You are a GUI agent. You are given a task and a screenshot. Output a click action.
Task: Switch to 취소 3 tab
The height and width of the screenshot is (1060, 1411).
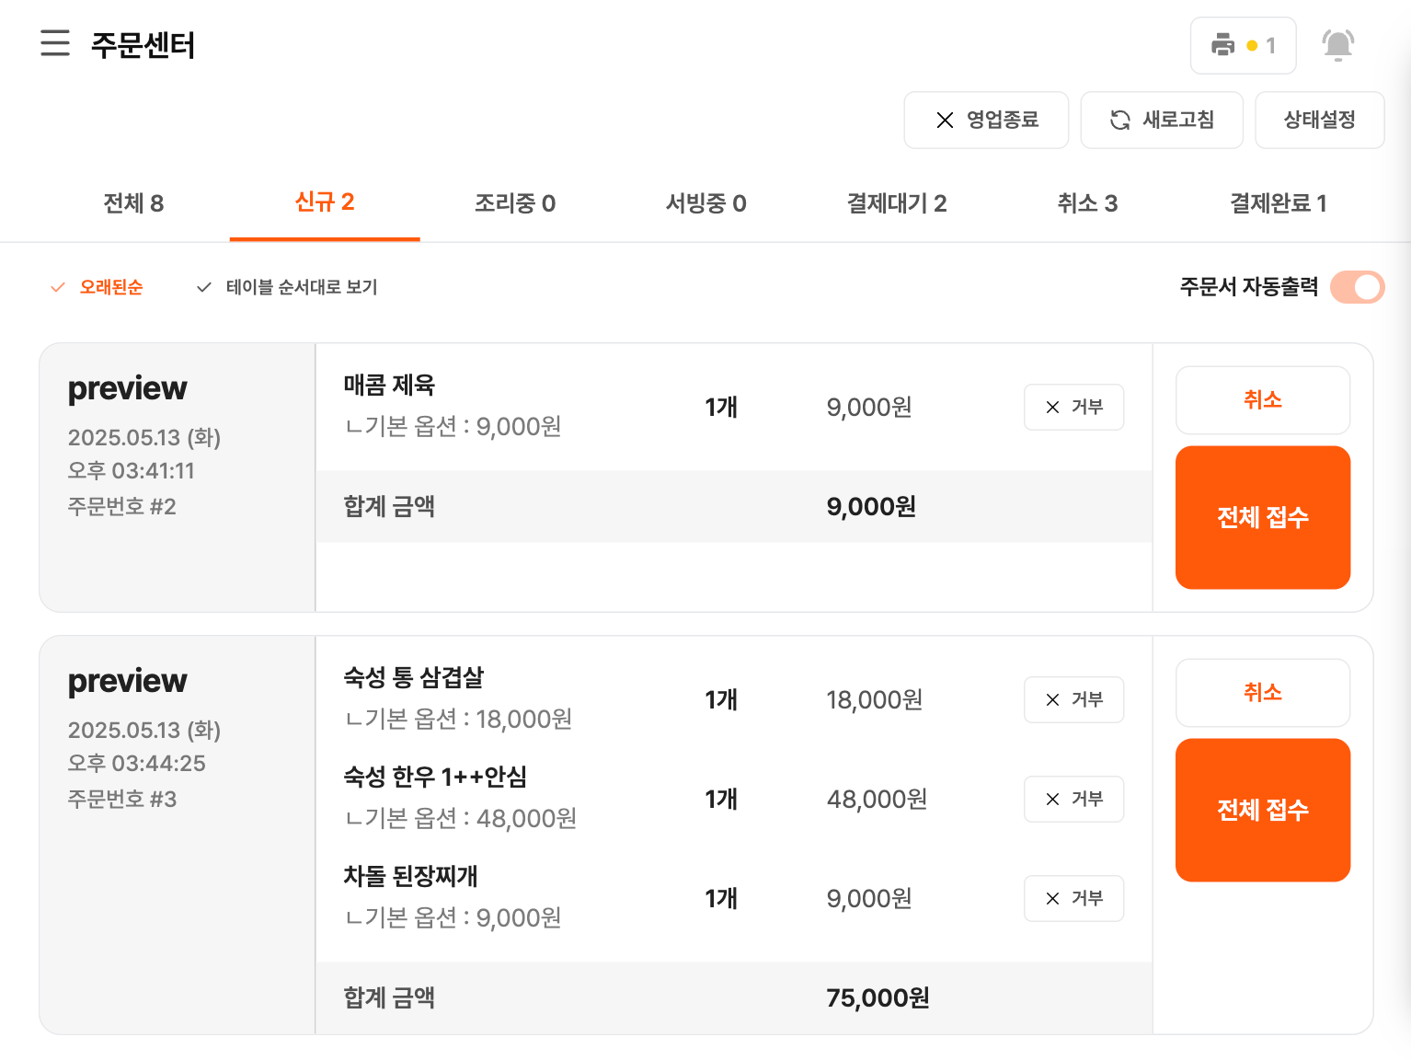point(1087,203)
